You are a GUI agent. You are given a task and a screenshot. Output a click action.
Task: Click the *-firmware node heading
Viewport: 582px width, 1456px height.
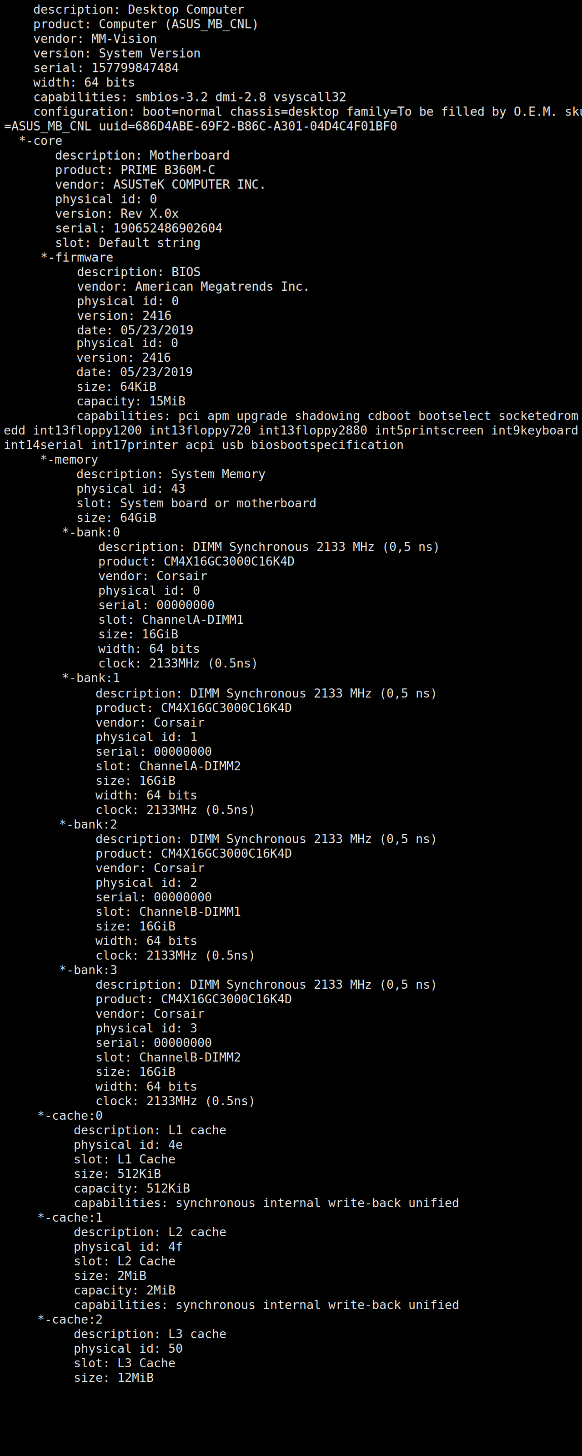pos(77,258)
